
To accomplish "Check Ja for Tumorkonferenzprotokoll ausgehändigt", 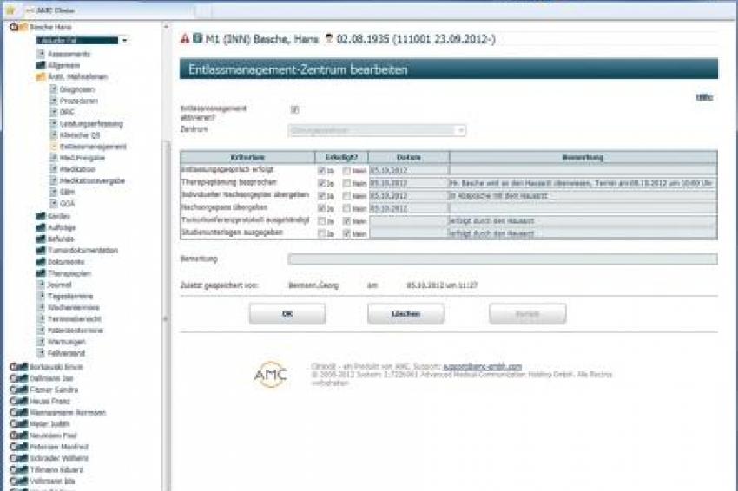I will coord(322,221).
